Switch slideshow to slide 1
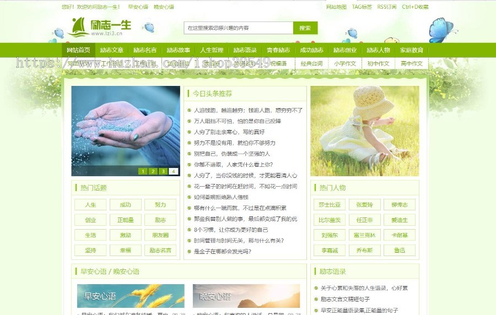 coord(143,171)
